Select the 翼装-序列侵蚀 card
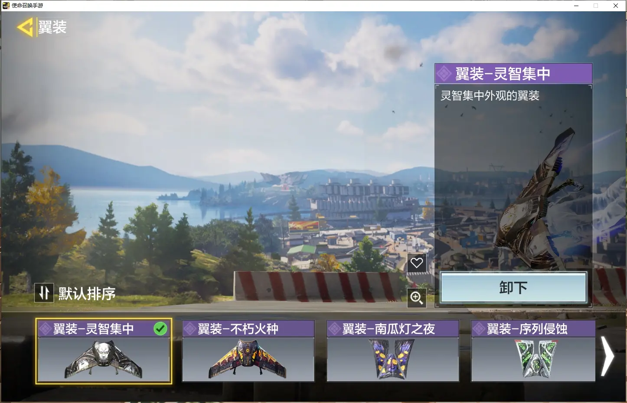Screen dimensions: 627x403 click(533, 351)
